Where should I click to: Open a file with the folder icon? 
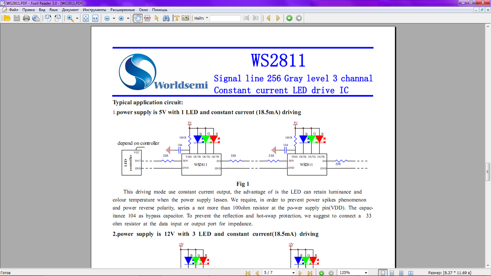pos(7,18)
